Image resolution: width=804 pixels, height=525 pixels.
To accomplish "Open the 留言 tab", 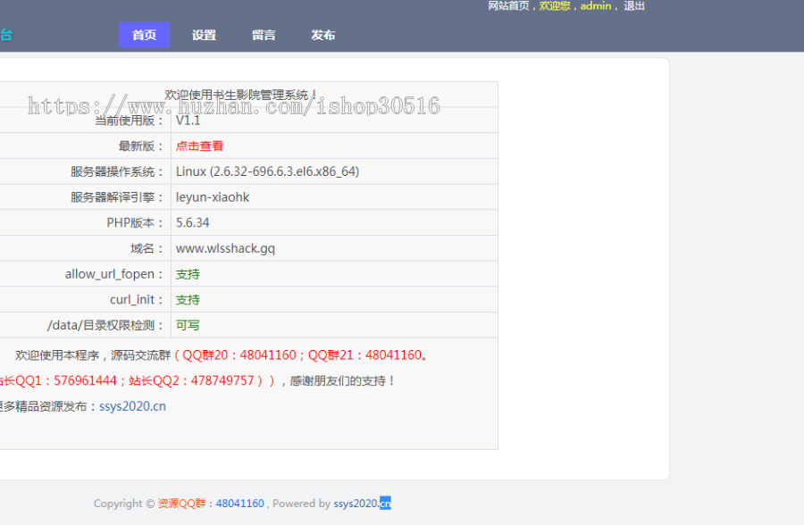I will [264, 35].
